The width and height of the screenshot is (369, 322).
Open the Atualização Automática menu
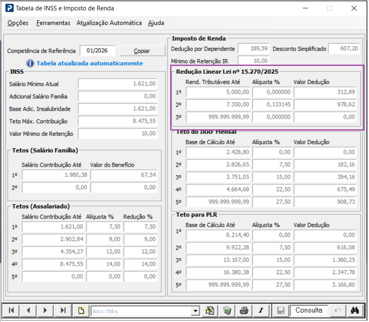[109, 23]
